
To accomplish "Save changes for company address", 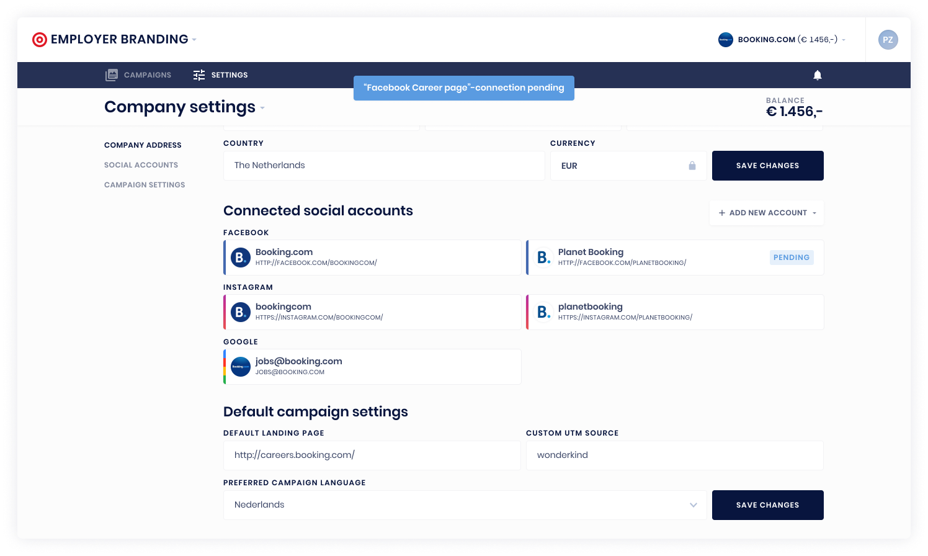I will click(768, 166).
